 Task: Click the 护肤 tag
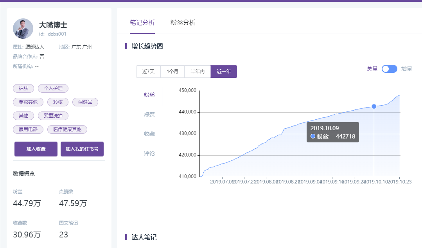point(23,88)
